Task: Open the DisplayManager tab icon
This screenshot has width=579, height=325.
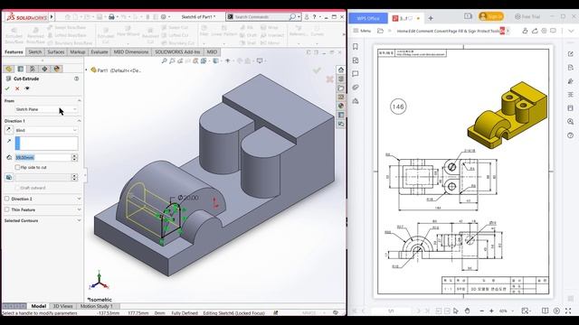Action: tap(56, 69)
